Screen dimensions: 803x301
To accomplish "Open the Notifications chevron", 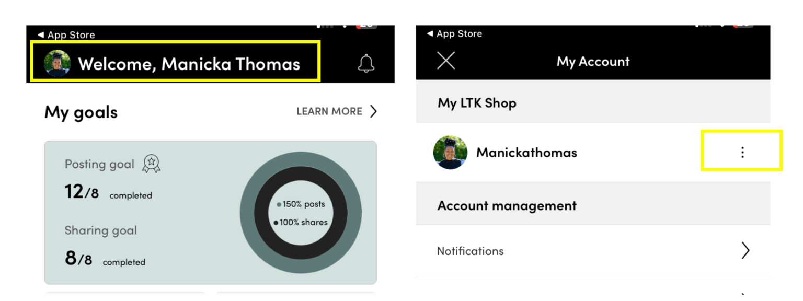I will (x=745, y=251).
